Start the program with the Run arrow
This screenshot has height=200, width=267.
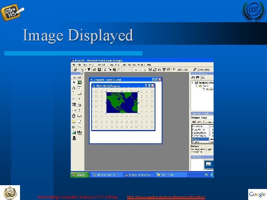(x=136, y=70)
